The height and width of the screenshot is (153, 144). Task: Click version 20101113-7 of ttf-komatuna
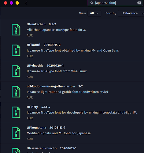click(57, 128)
